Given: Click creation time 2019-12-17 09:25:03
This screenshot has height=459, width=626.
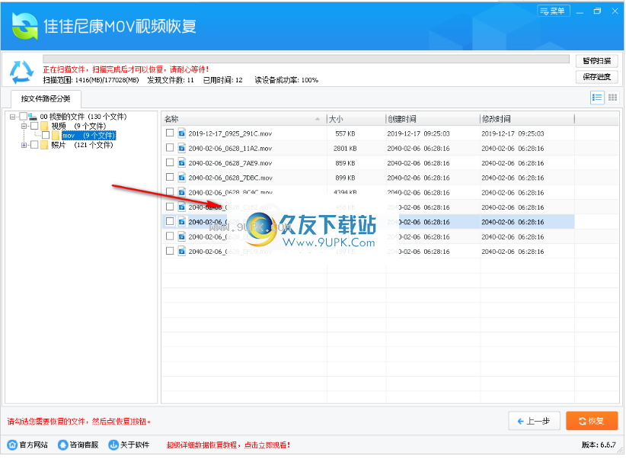Looking at the screenshot, I should tap(418, 133).
